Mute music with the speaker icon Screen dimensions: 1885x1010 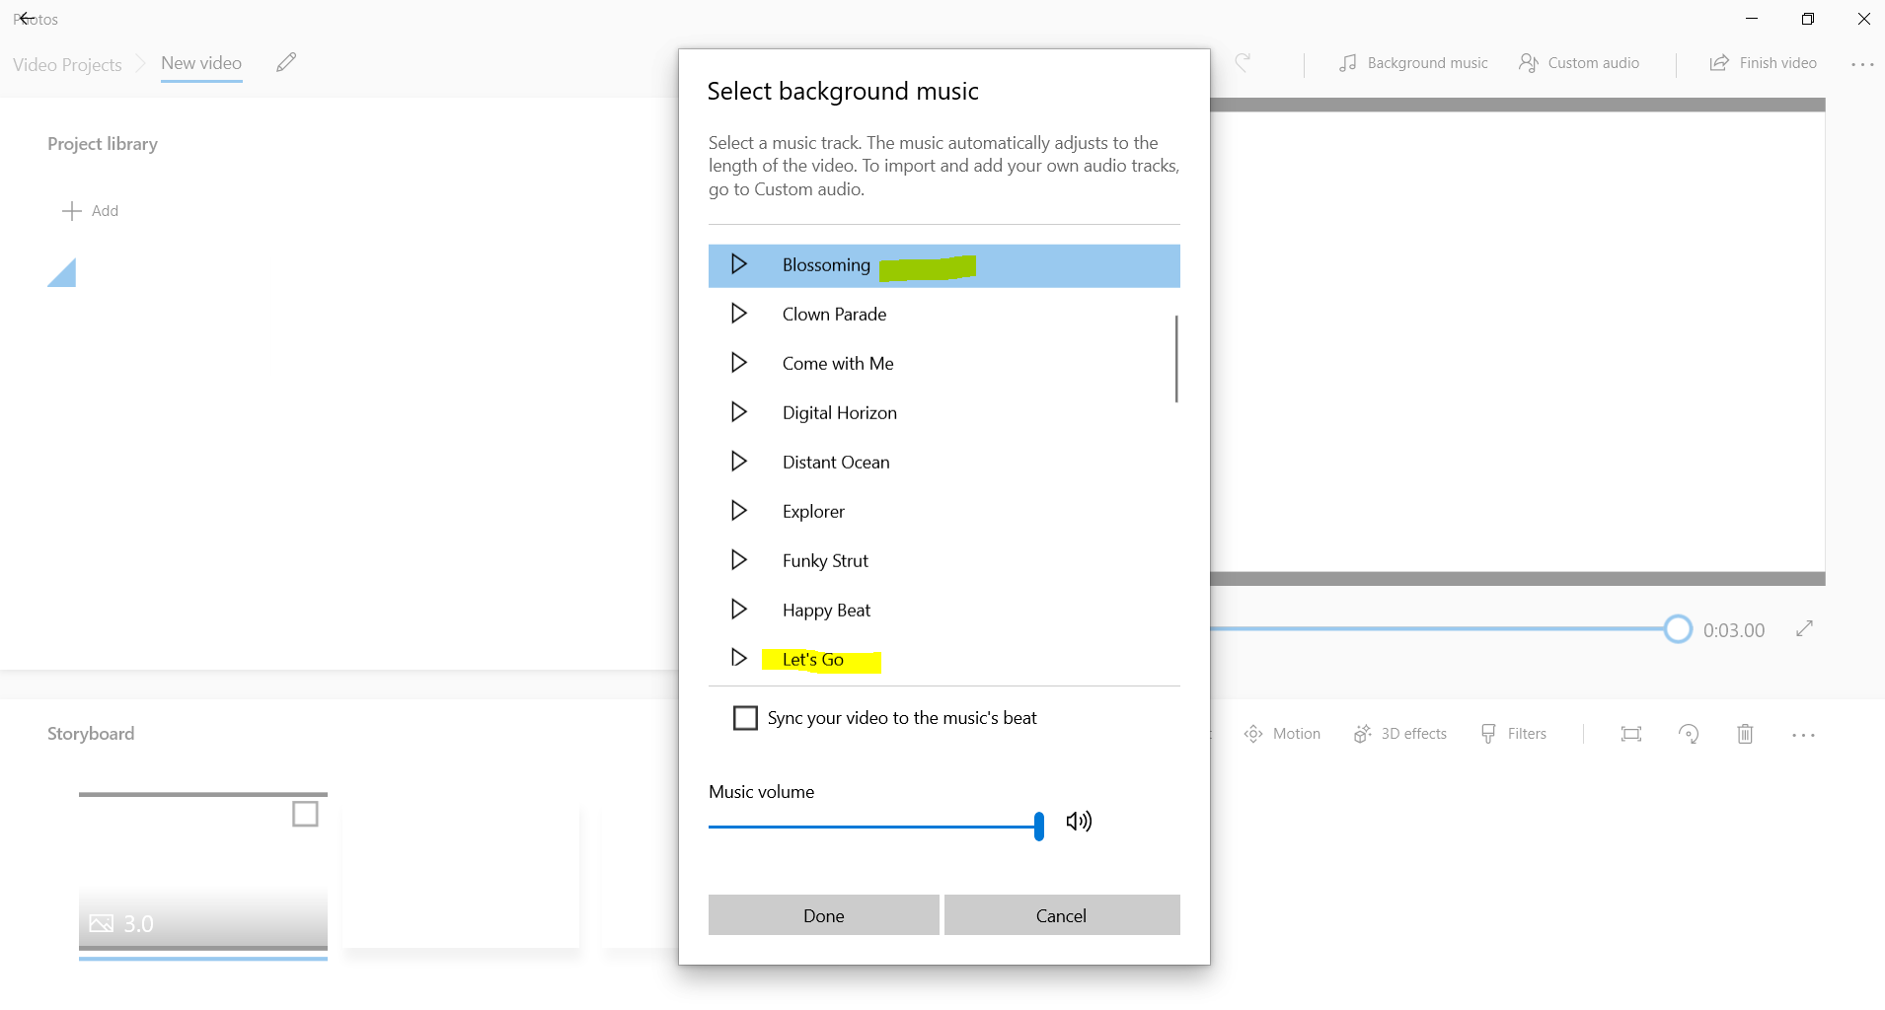(1079, 822)
